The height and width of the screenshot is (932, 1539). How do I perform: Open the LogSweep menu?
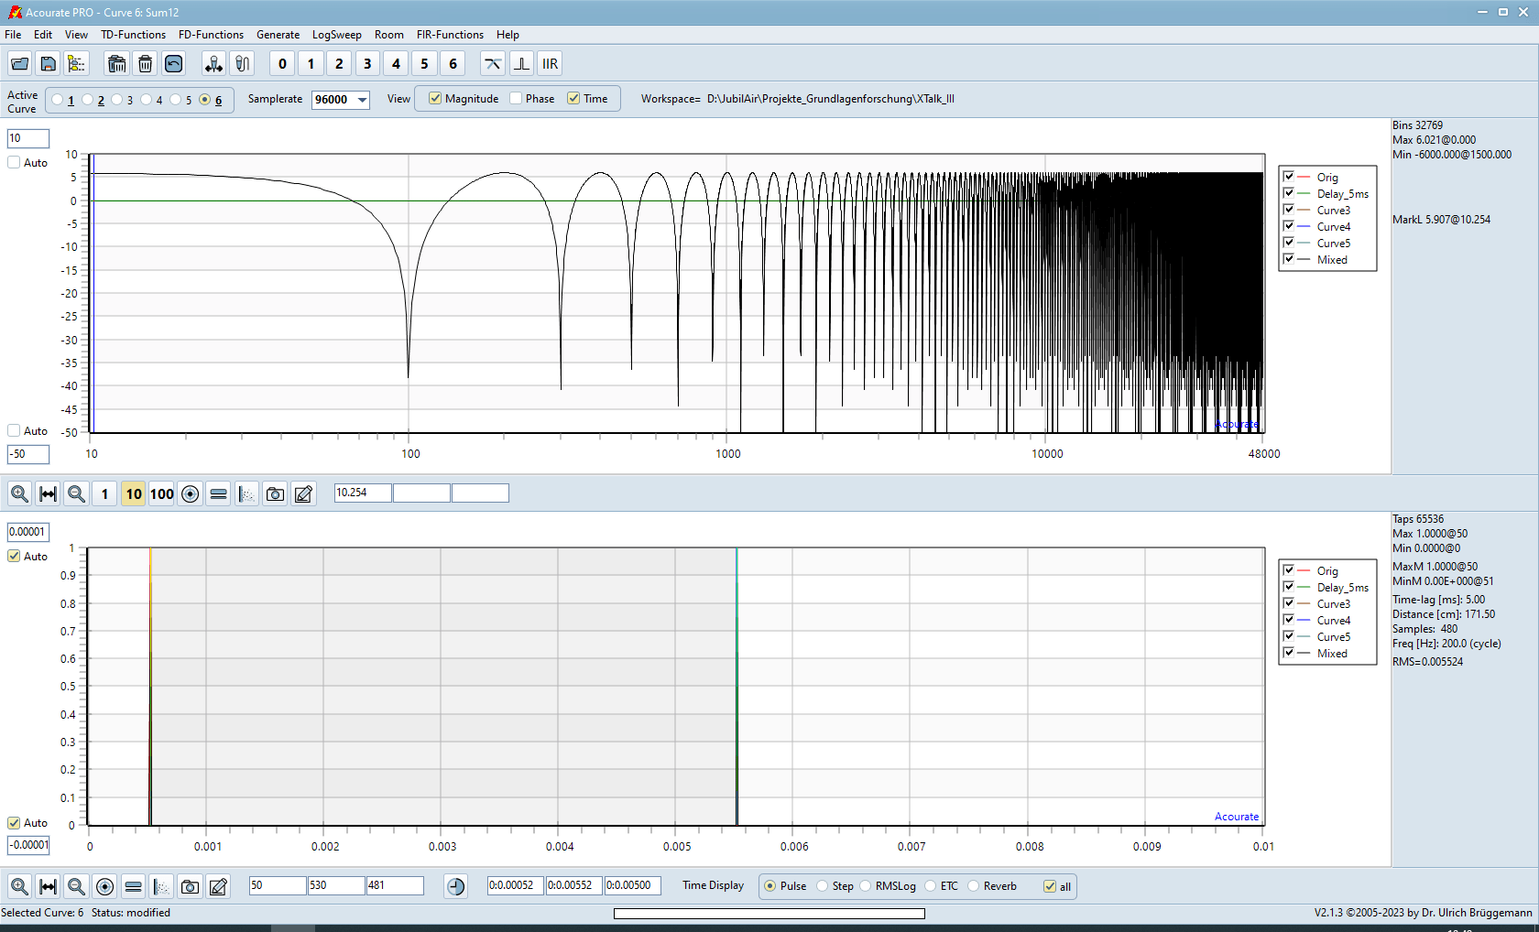[x=336, y=35]
